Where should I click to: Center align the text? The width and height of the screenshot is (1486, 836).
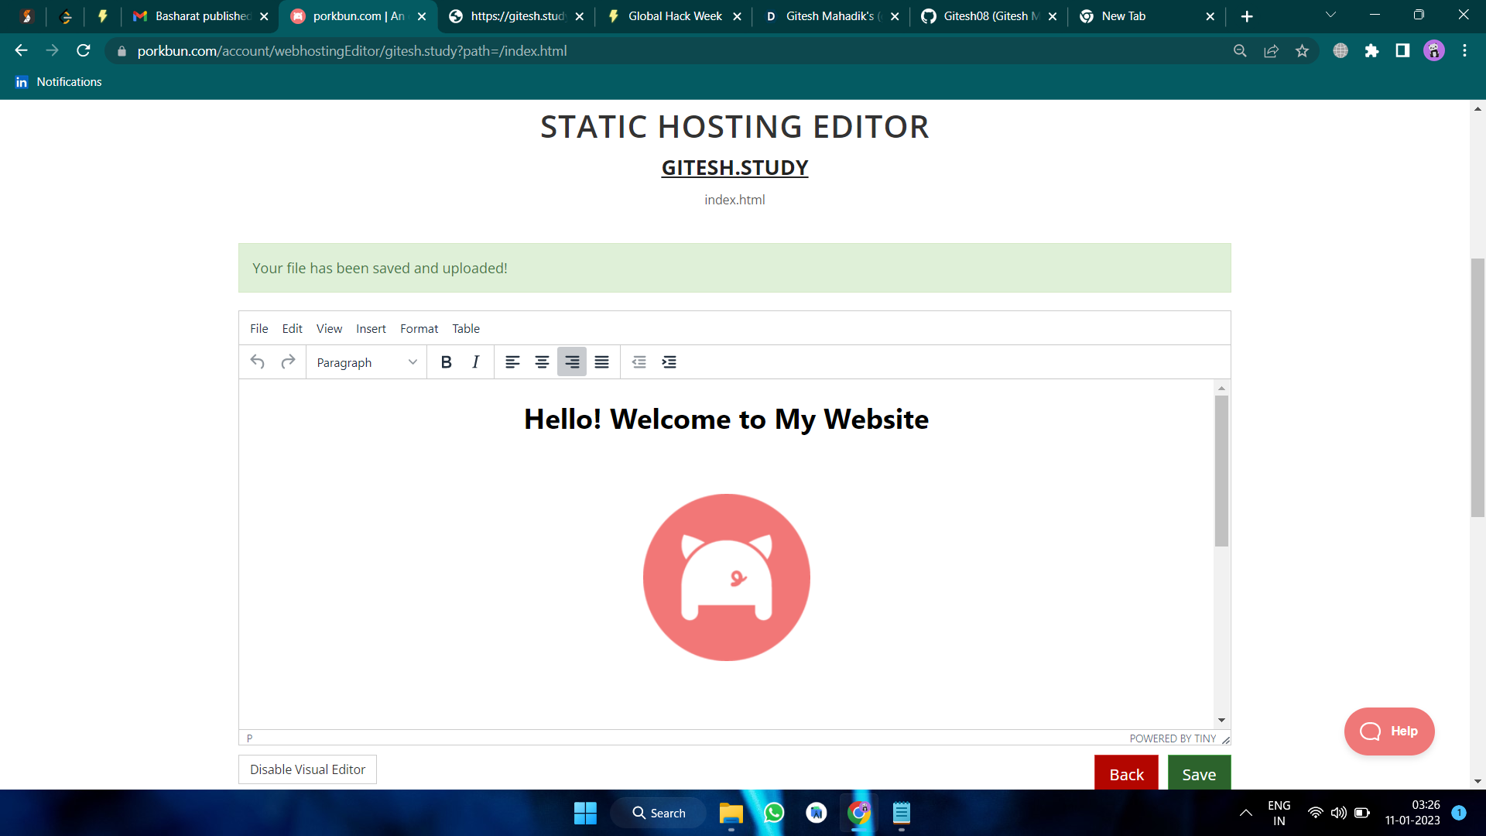[x=542, y=362]
